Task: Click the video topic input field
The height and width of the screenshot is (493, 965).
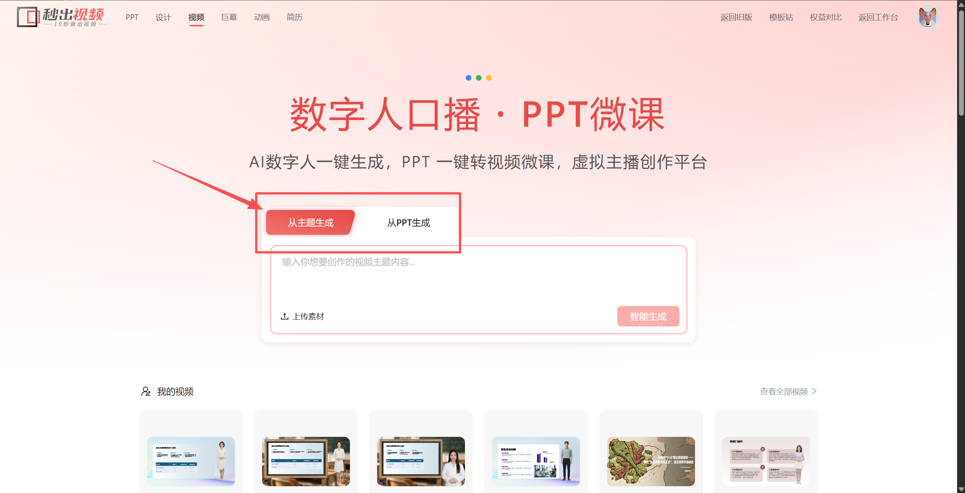Action: 479,277
